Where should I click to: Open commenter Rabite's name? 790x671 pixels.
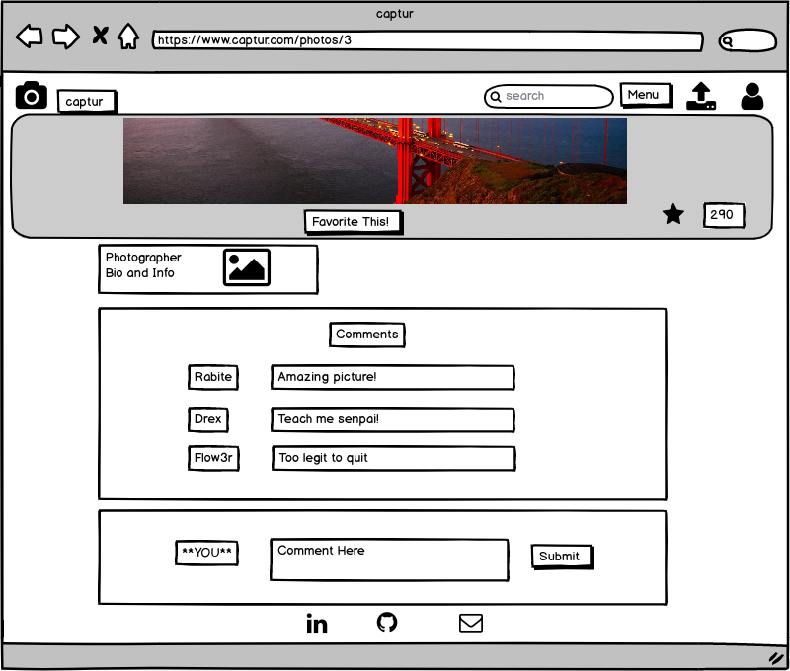click(213, 377)
